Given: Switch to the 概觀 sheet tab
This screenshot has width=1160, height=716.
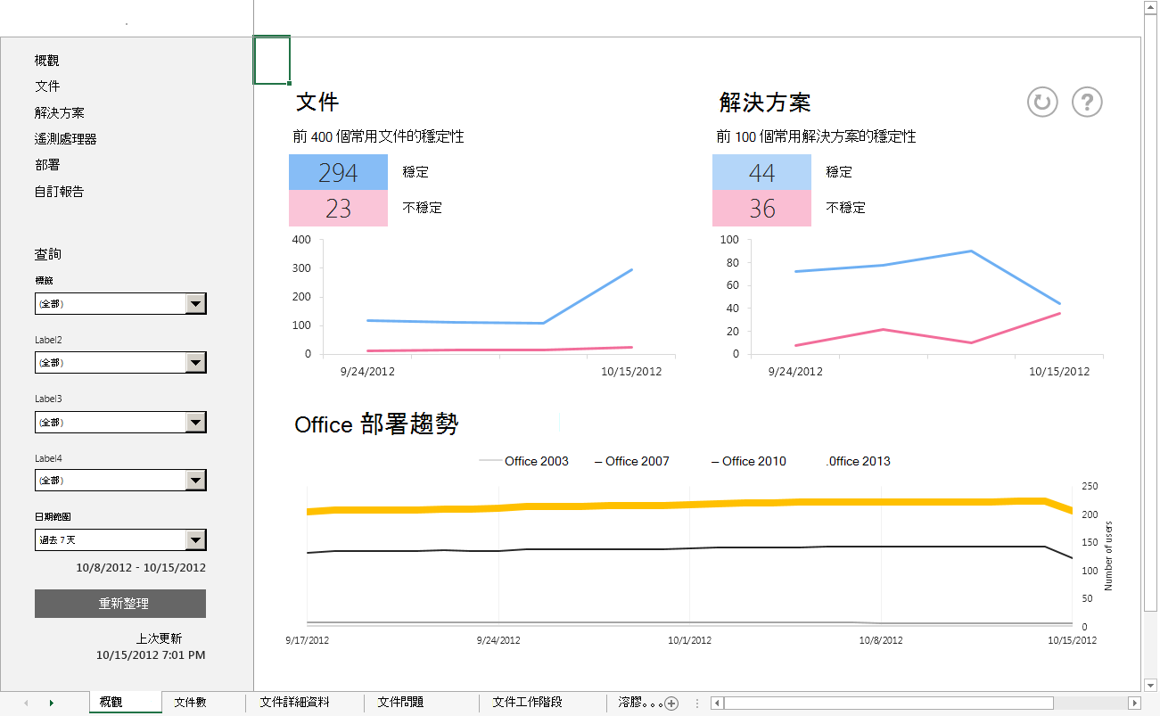Looking at the screenshot, I should click(x=125, y=703).
